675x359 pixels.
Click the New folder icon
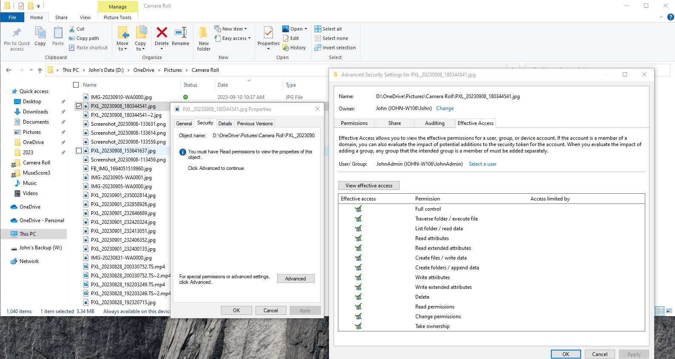204,33
